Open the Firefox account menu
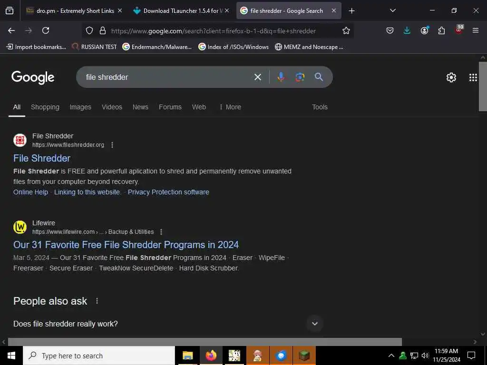The width and height of the screenshot is (487, 365). (425, 30)
